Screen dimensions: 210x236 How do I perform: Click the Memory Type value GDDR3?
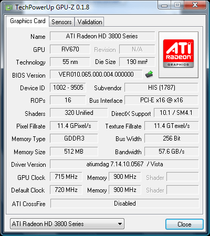click(x=74, y=138)
